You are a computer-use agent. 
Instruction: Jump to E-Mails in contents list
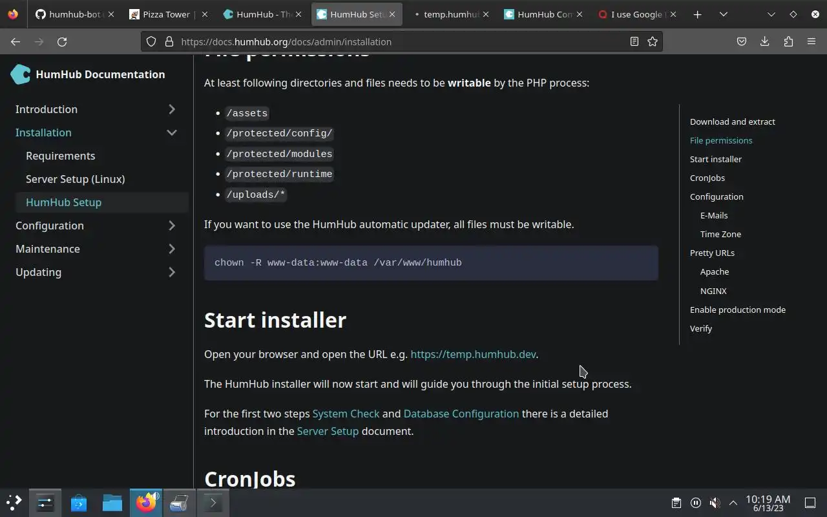pyautogui.click(x=714, y=215)
